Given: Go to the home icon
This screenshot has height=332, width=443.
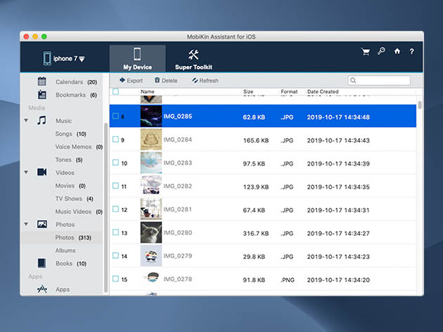Looking at the screenshot, I should coord(397,51).
